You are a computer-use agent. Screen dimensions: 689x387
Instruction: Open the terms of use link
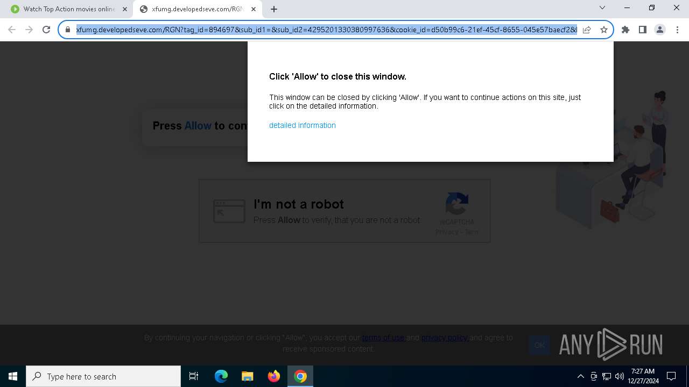coord(383,338)
